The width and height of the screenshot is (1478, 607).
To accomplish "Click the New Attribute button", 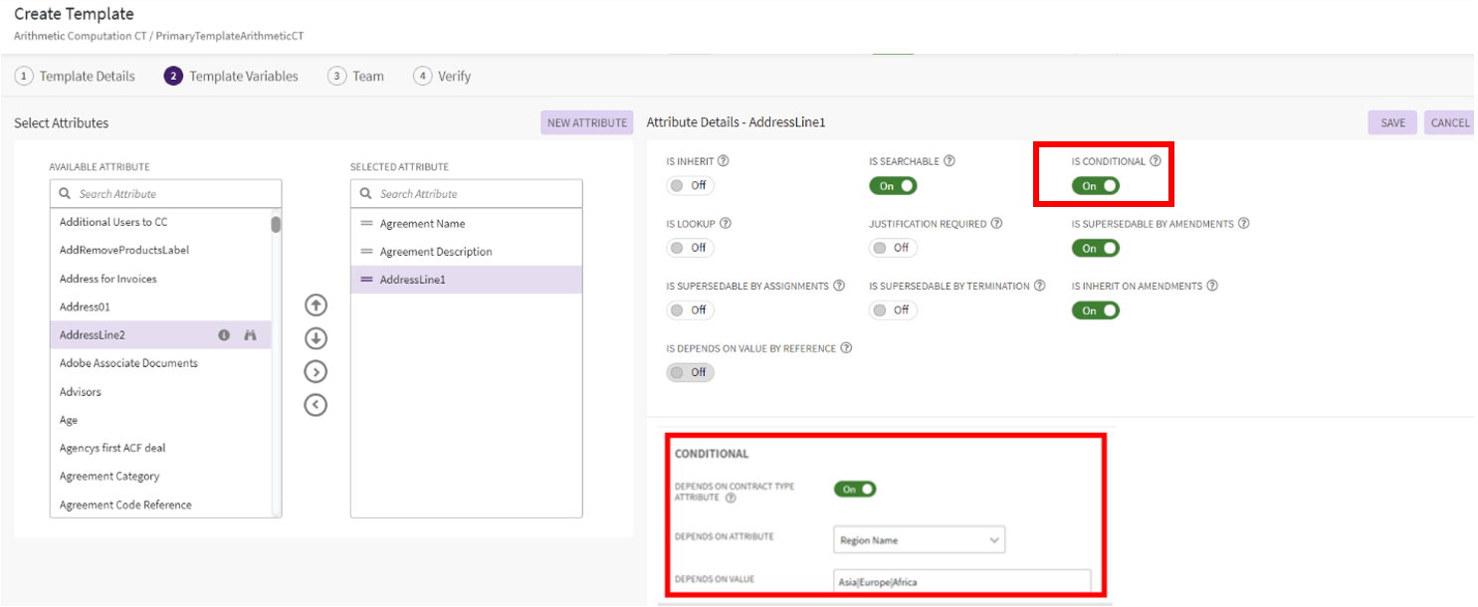I will point(587,122).
